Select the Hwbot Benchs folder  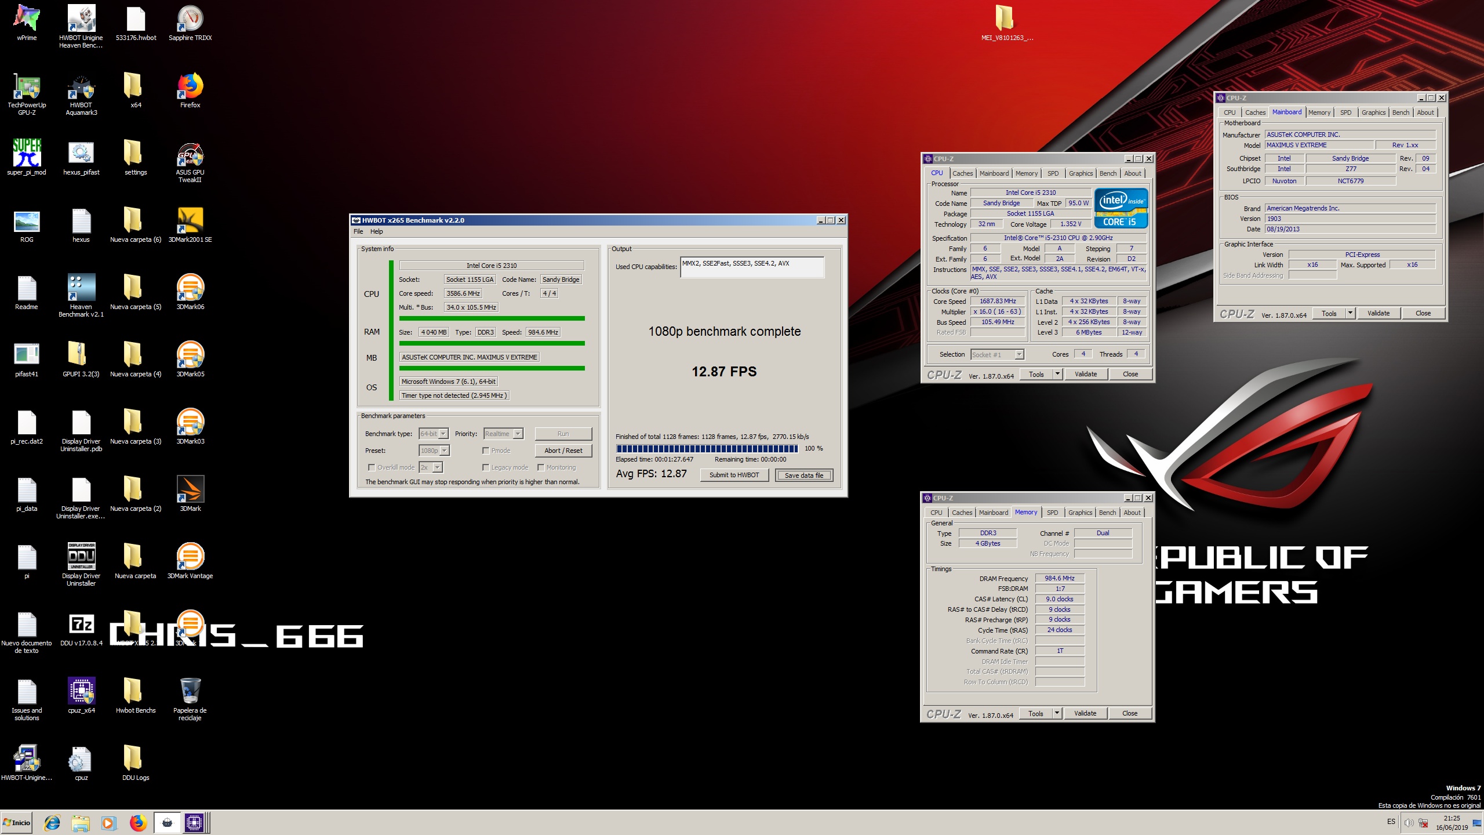click(x=136, y=695)
